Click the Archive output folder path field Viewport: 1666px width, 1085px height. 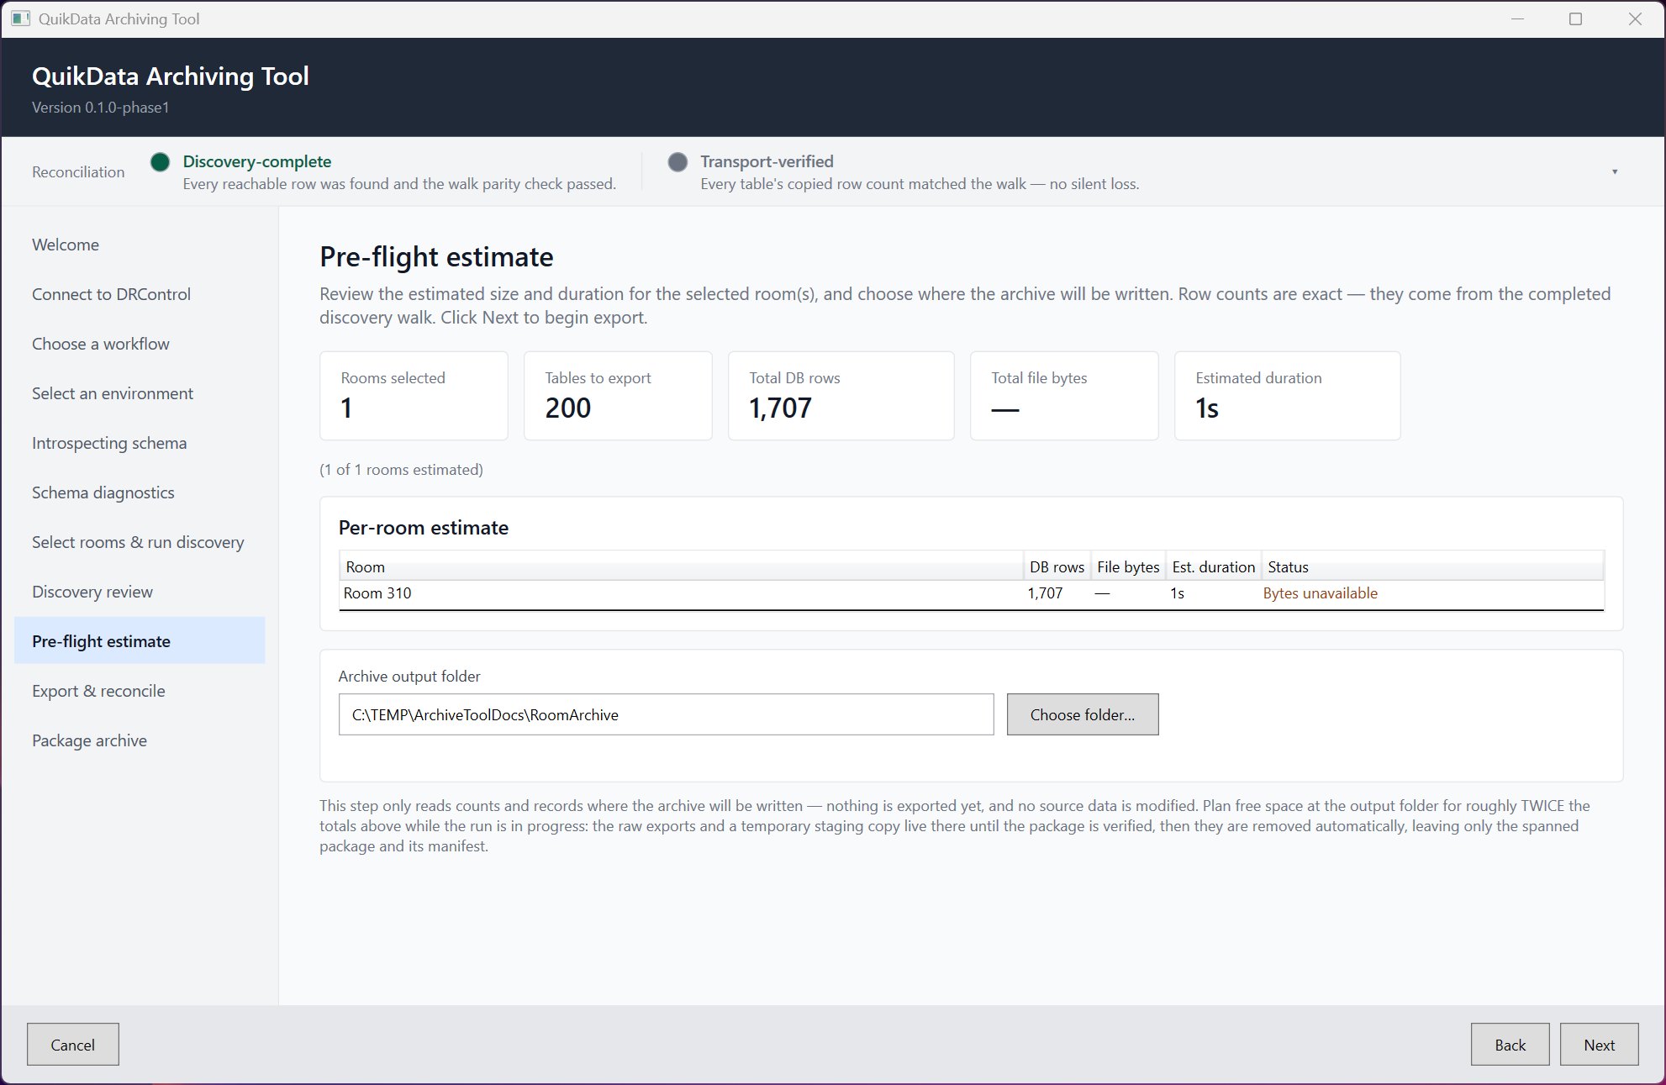[x=667, y=714]
